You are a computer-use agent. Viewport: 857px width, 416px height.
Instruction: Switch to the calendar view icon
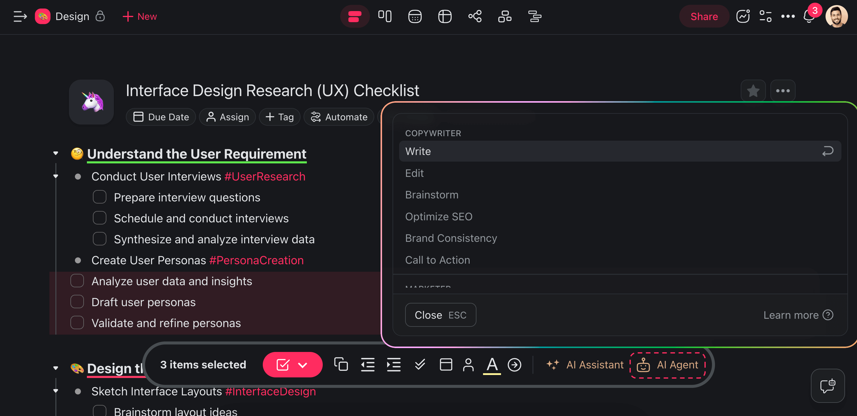(x=414, y=16)
